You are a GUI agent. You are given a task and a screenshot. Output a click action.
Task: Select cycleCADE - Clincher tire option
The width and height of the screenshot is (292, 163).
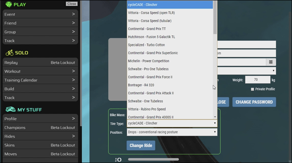click(170, 5)
